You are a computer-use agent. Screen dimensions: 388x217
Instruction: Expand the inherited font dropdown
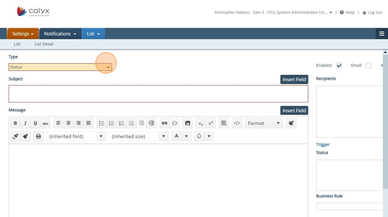tap(76, 137)
